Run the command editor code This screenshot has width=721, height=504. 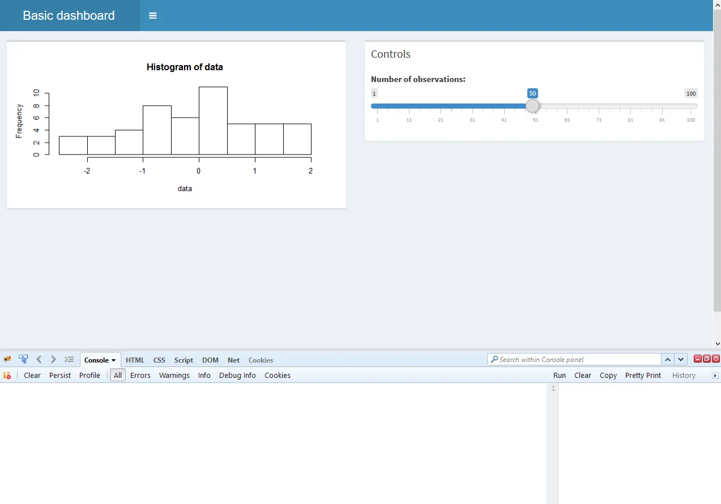560,375
